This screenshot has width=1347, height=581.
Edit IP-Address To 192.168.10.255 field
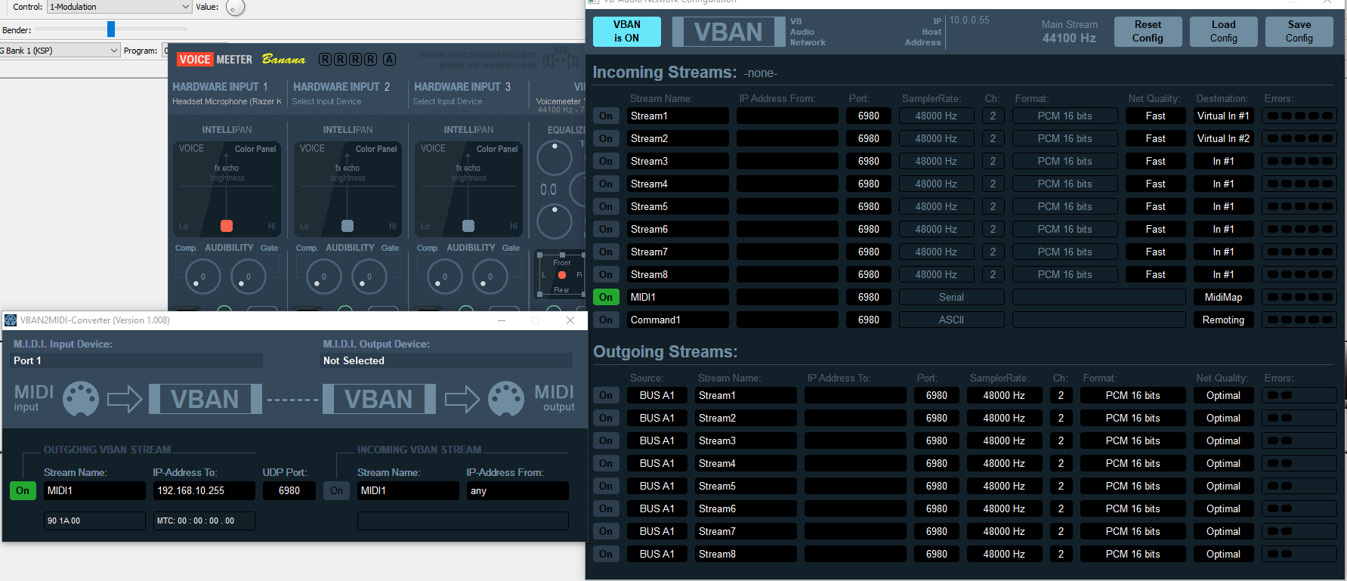[204, 490]
